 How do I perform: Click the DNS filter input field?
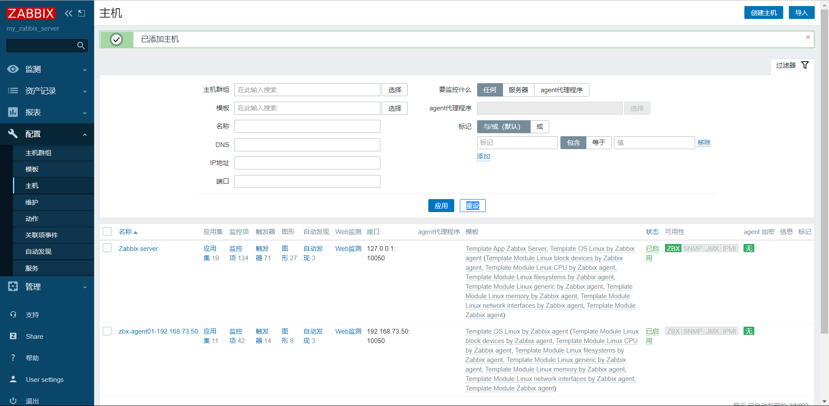pyautogui.click(x=307, y=145)
